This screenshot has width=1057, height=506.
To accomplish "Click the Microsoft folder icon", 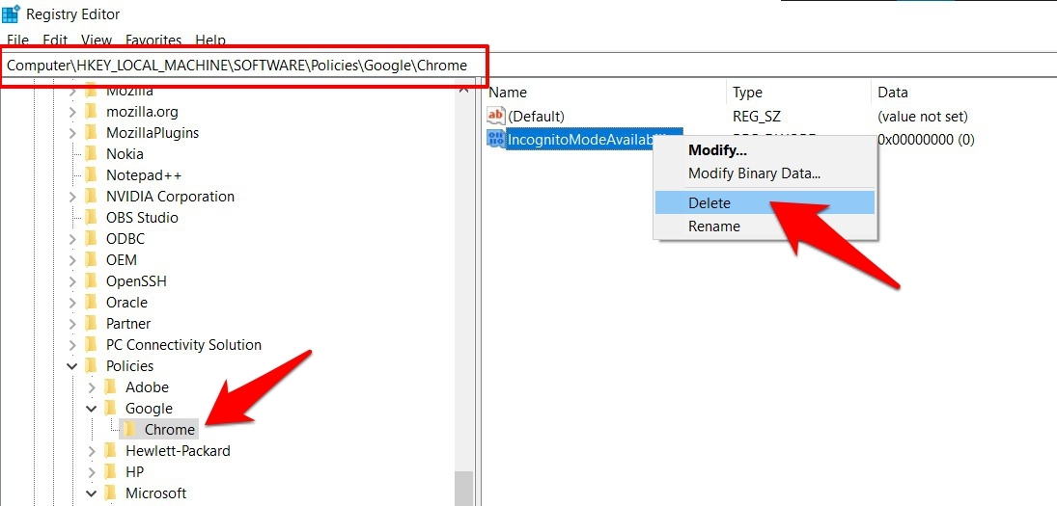I will click(111, 493).
